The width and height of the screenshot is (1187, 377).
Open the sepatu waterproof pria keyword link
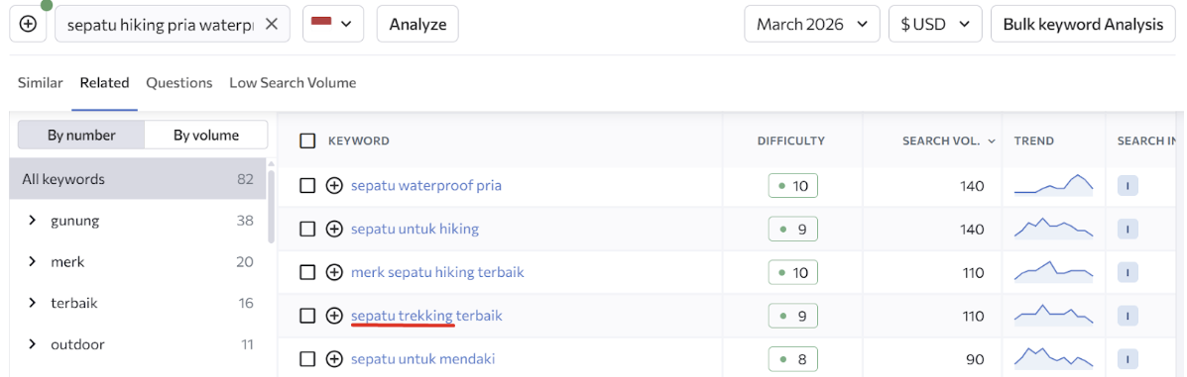pos(426,186)
